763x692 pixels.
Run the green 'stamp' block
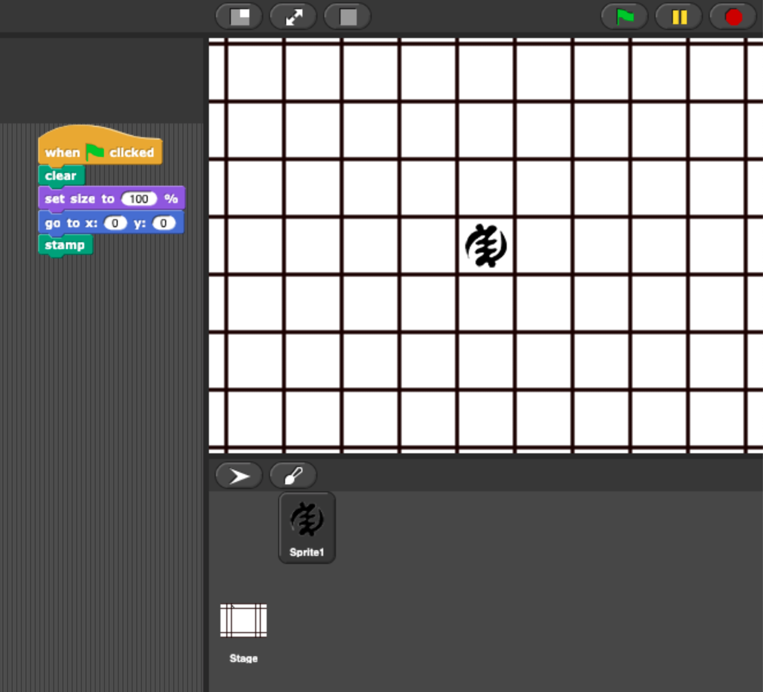tap(65, 245)
